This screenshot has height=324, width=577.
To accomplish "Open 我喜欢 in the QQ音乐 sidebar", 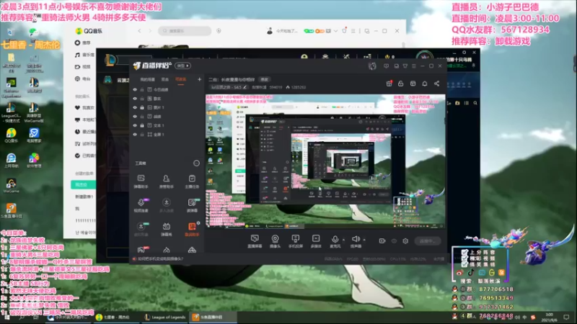I will [x=84, y=107].
